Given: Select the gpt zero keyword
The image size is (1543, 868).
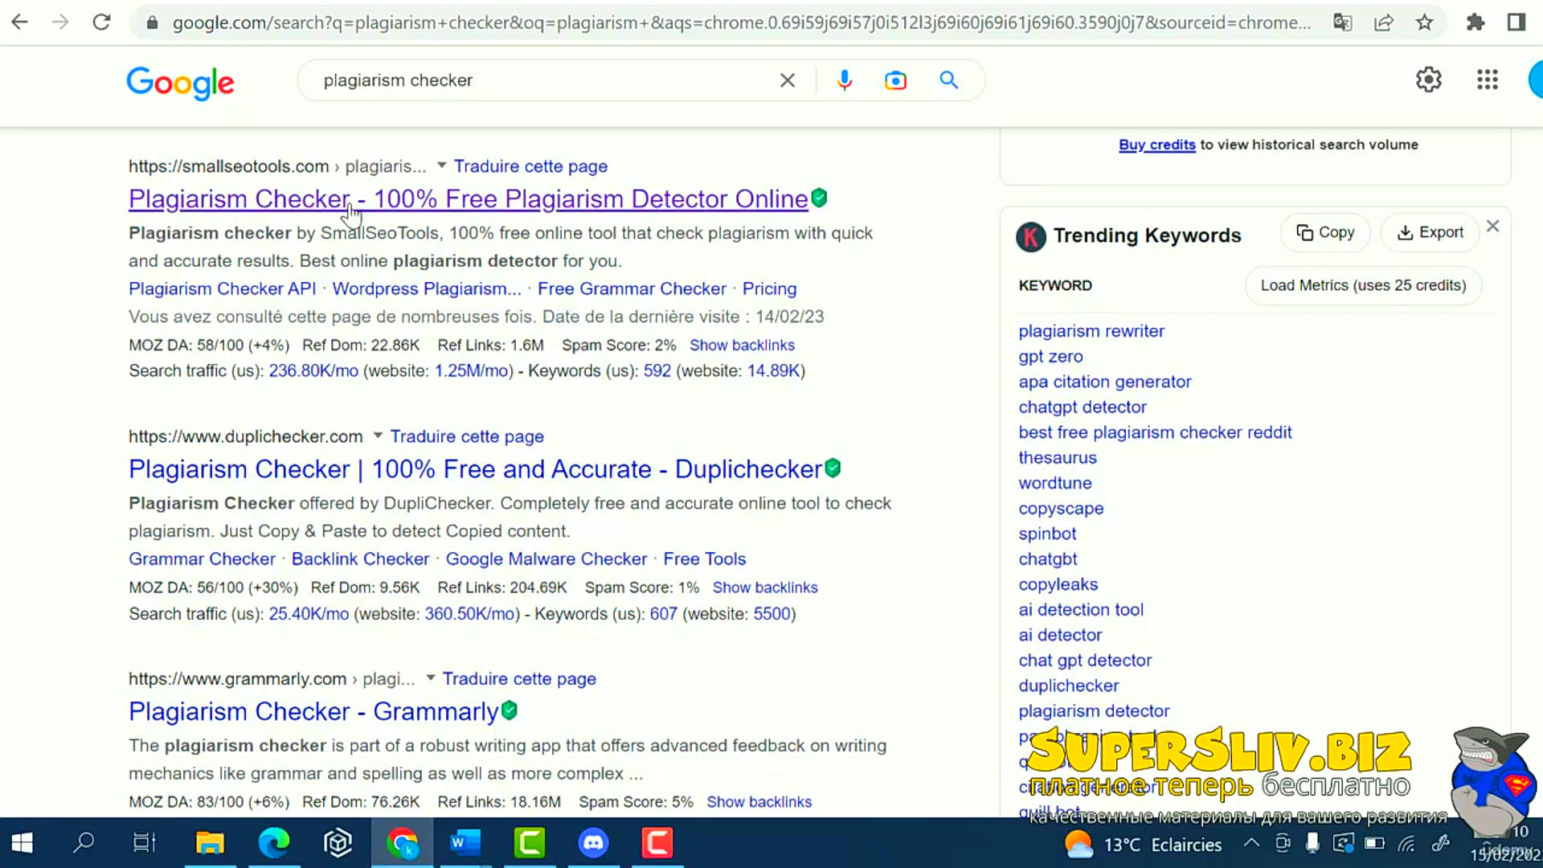Looking at the screenshot, I should 1050,356.
